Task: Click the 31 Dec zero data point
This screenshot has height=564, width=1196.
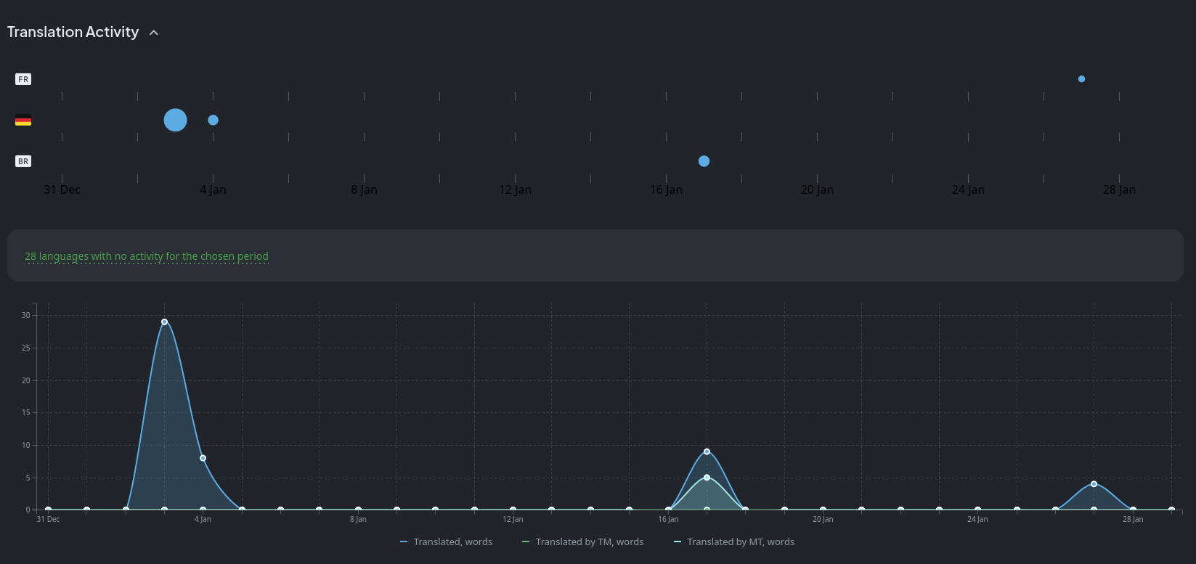Action: pyautogui.click(x=48, y=510)
